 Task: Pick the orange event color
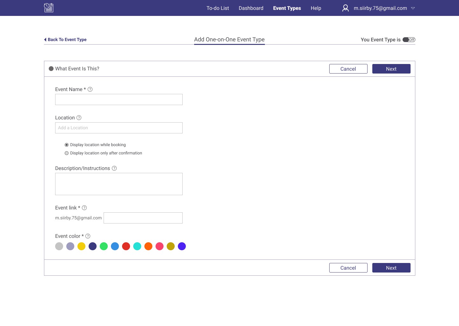pos(149,246)
